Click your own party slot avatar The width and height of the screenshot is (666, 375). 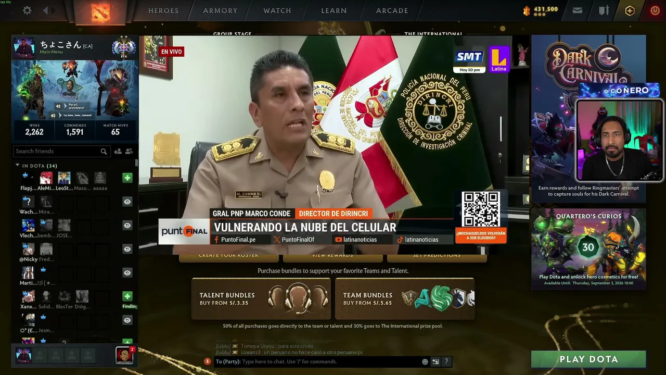23,356
